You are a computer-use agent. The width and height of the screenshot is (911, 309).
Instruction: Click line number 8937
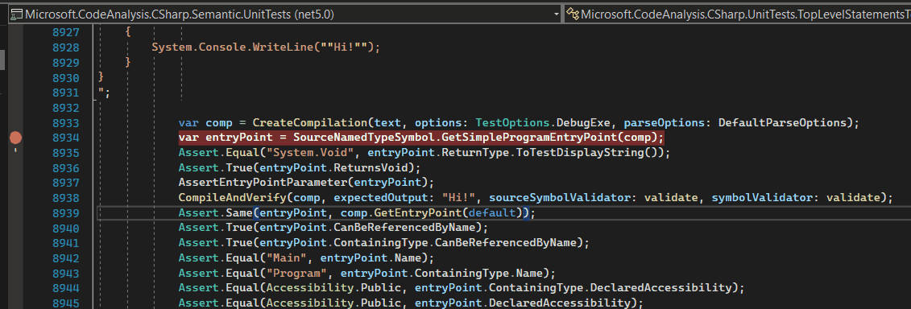click(x=66, y=183)
